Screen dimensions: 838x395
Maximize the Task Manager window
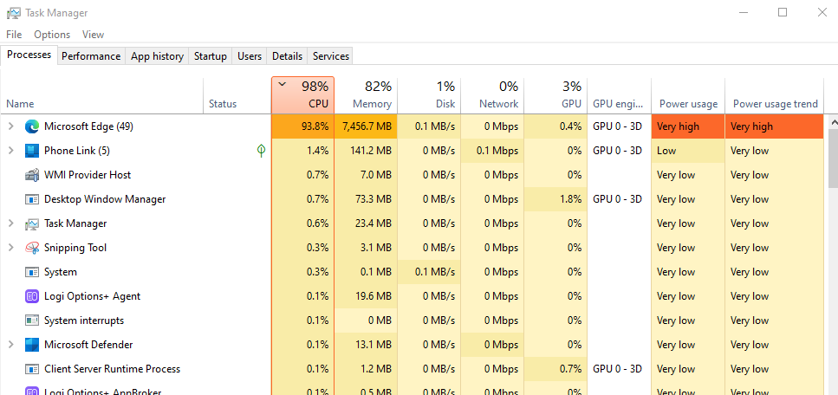[783, 12]
